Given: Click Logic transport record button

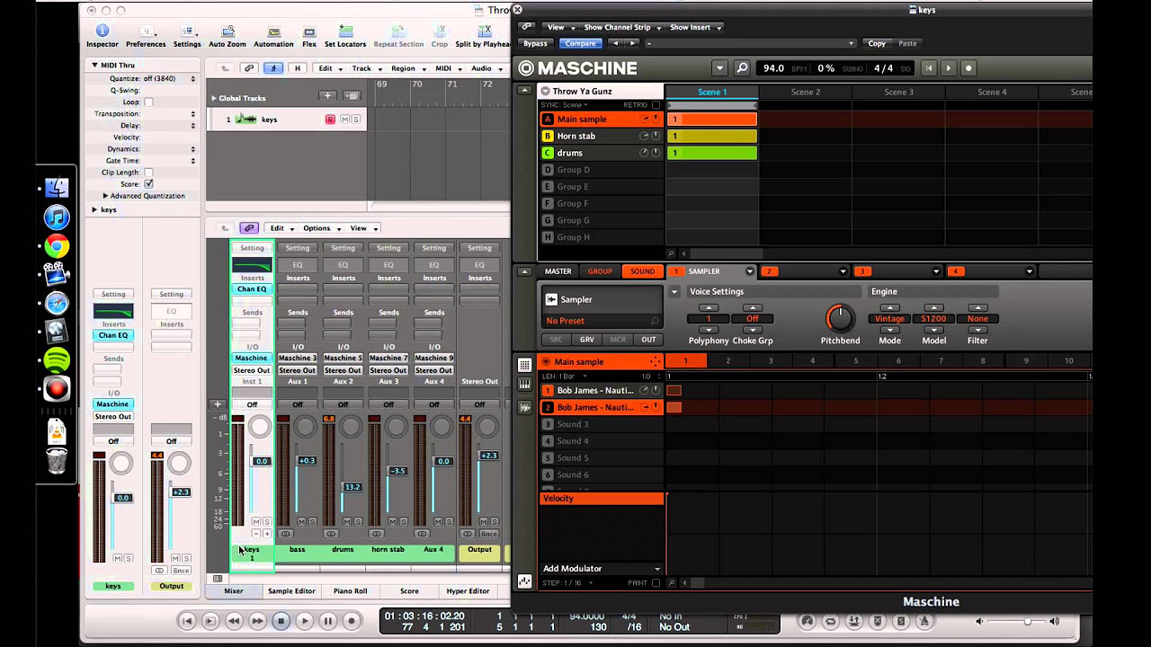Looking at the screenshot, I should tap(352, 620).
